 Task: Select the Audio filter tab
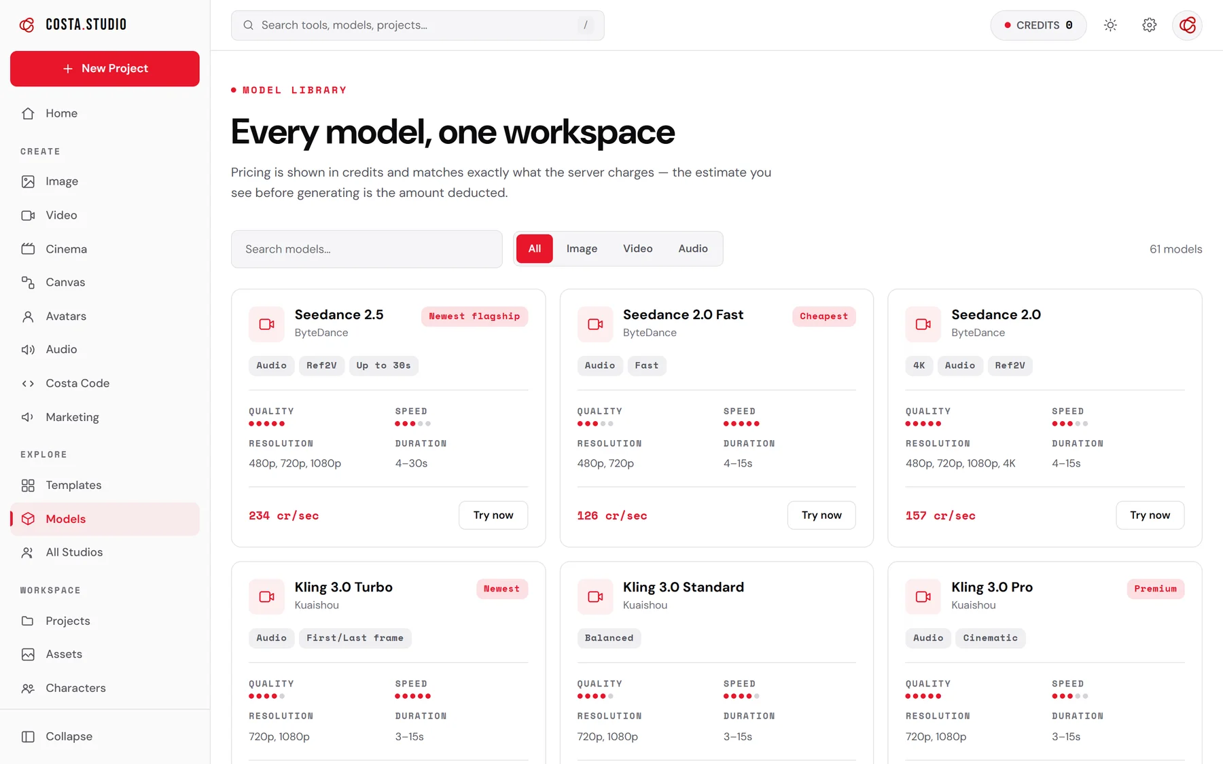coord(693,249)
